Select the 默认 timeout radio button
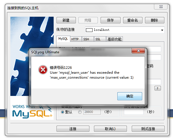Viewport: 173px width, 138px height. pyautogui.click(x=63, y=112)
